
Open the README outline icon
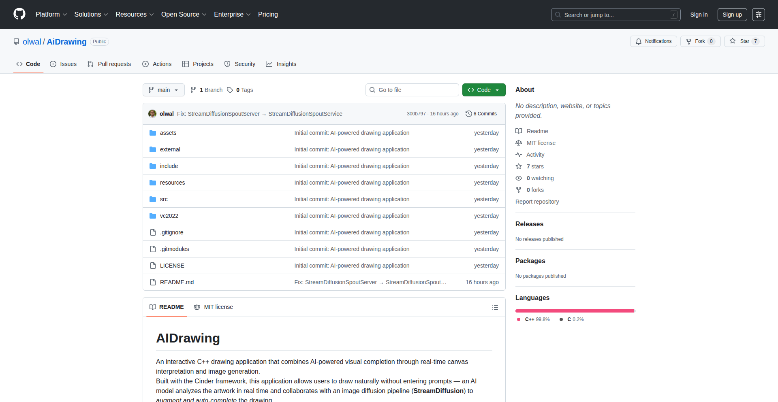[495, 307]
